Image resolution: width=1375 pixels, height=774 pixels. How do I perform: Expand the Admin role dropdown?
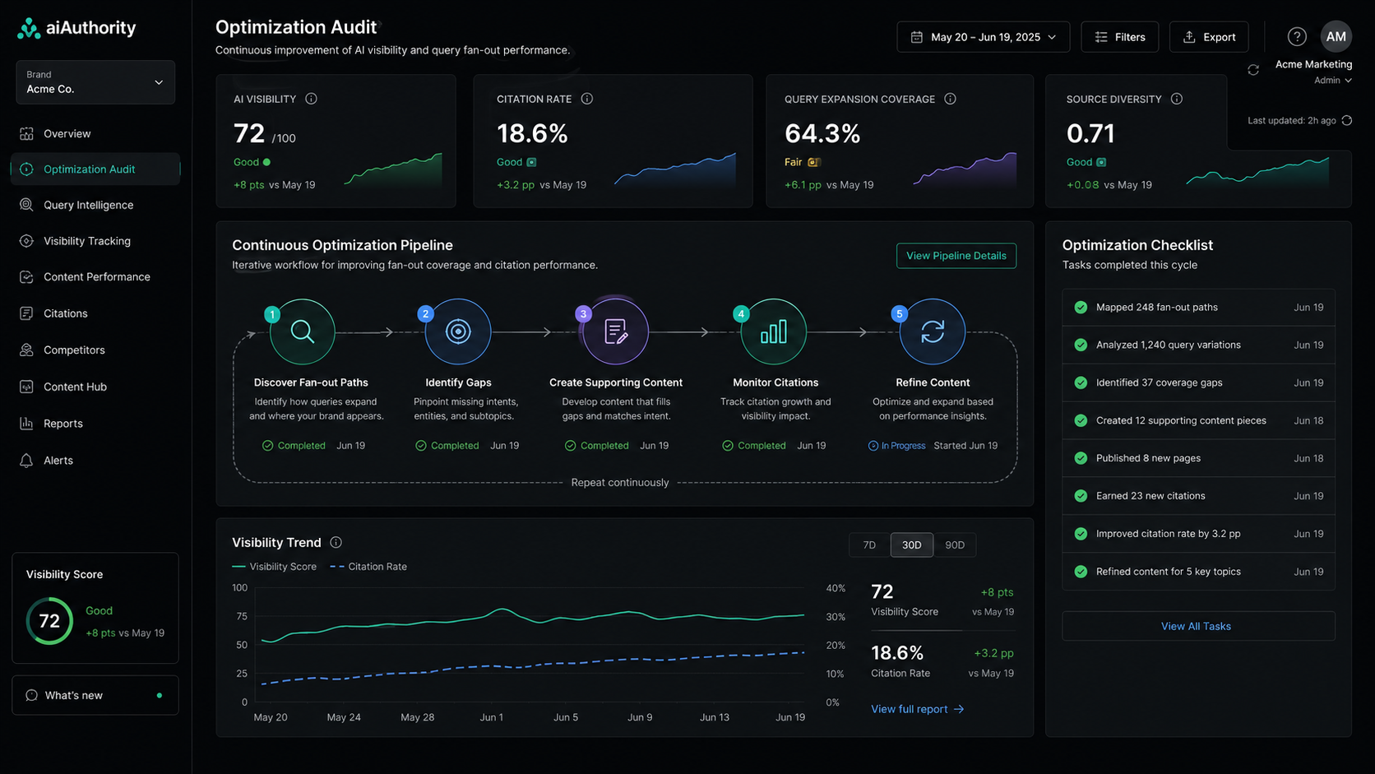pyautogui.click(x=1332, y=80)
